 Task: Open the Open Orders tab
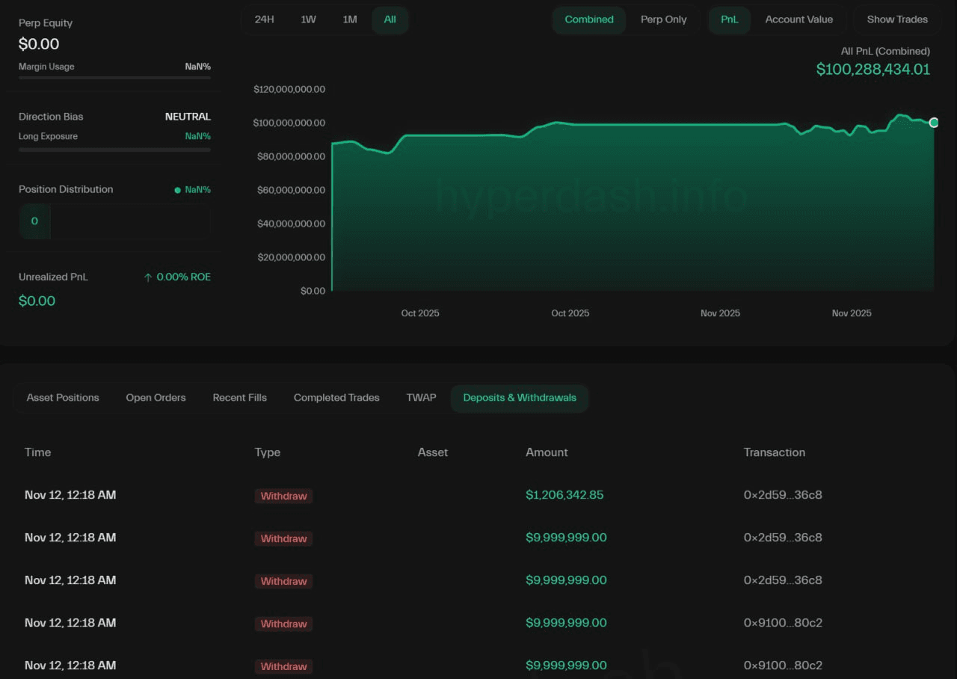pos(156,398)
